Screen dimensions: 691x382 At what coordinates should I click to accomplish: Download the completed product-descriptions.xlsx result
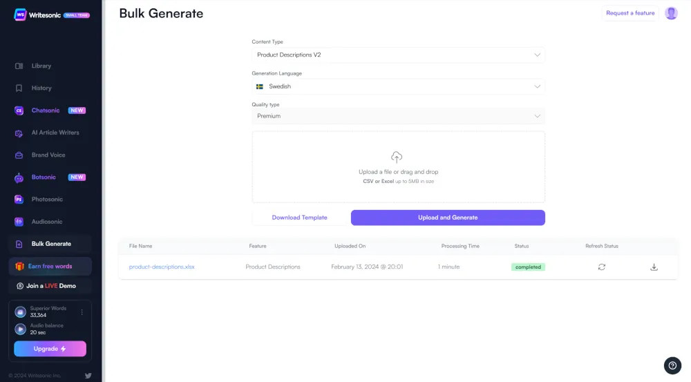(x=654, y=267)
